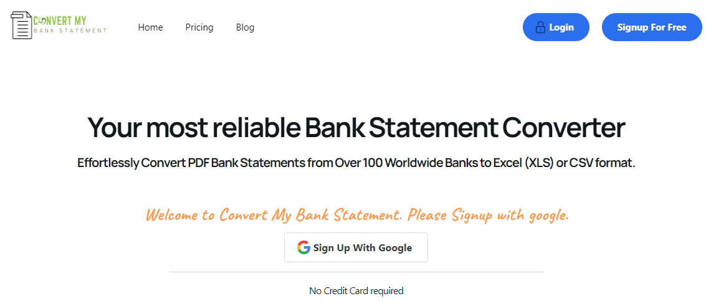Click the Bank Statement Converter headline
This screenshot has height=306, width=706.
[356, 127]
